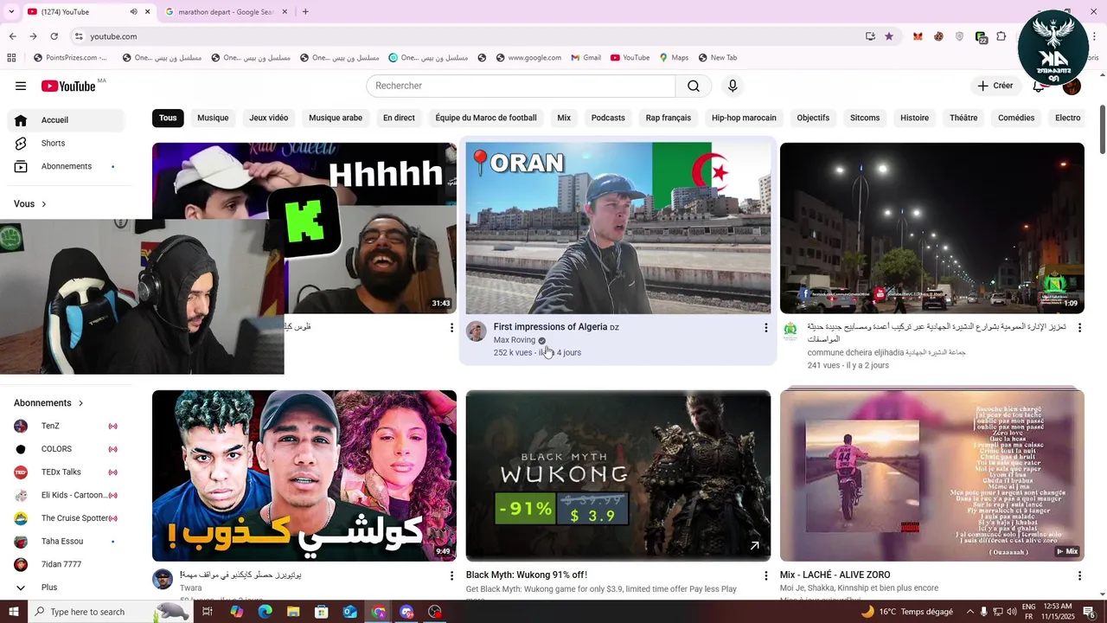Show more subscriptions with Plus
Image resolution: width=1107 pixels, height=623 pixels.
[67, 588]
